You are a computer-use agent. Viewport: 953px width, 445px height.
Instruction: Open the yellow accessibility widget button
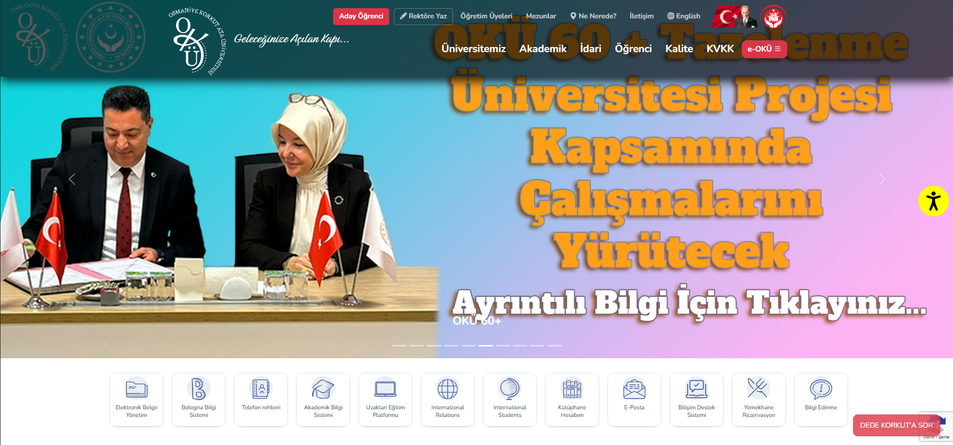click(933, 201)
